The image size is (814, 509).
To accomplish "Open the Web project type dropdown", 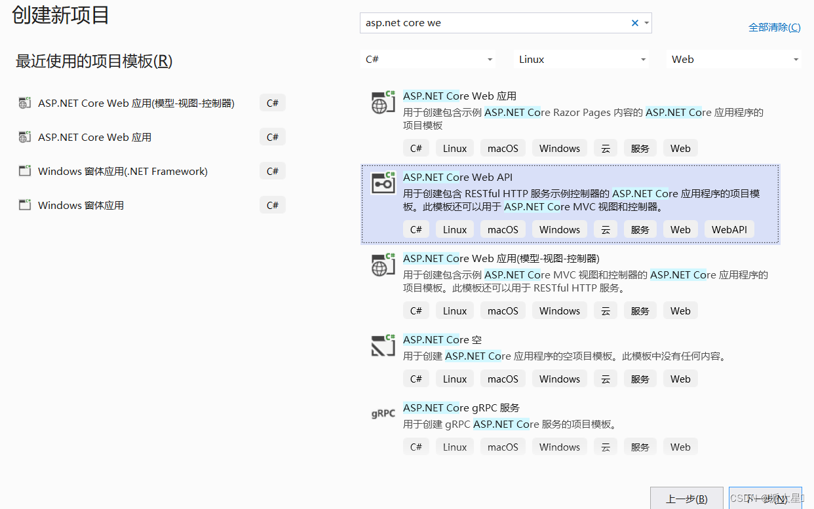I will pyautogui.click(x=733, y=59).
